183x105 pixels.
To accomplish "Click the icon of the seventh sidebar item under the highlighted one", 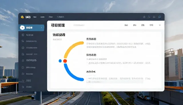I will click(x=23, y=74).
